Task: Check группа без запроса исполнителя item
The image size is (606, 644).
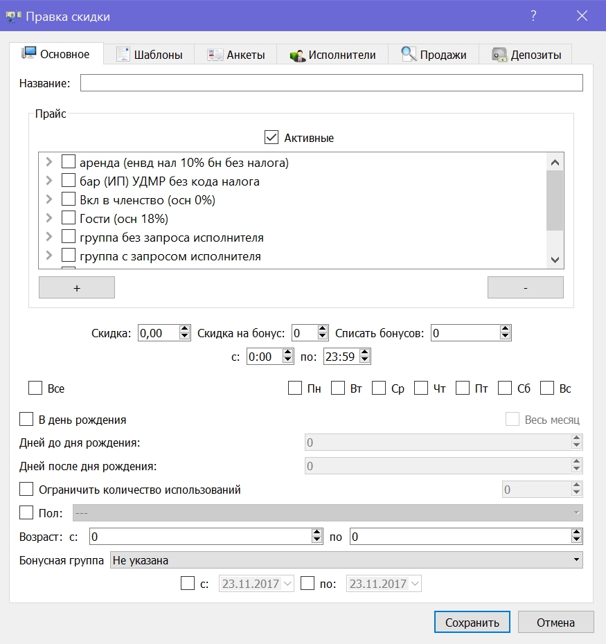Action: tap(68, 236)
